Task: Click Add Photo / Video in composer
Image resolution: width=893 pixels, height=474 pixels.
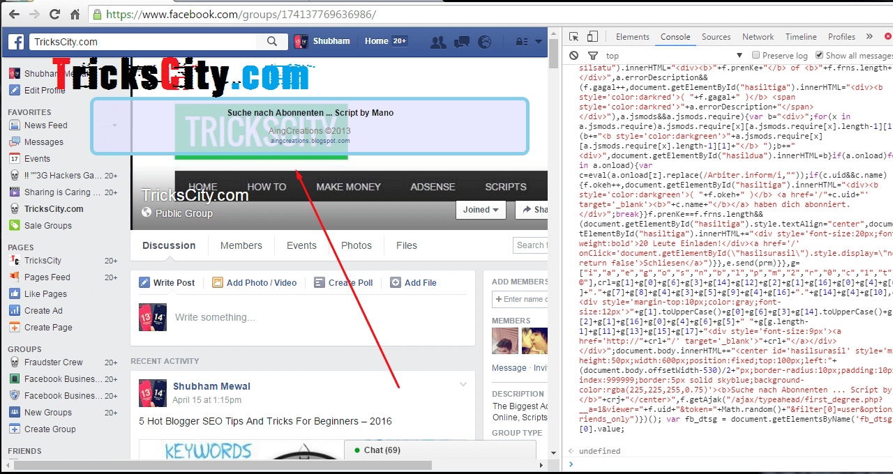Action: [255, 283]
